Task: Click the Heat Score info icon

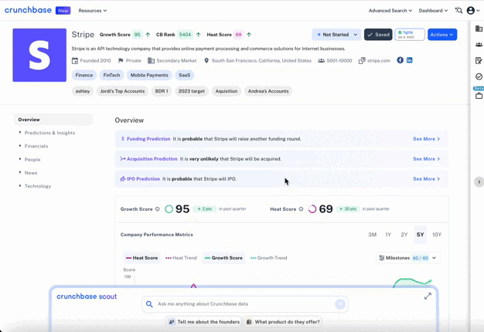Action: (x=301, y=209)
